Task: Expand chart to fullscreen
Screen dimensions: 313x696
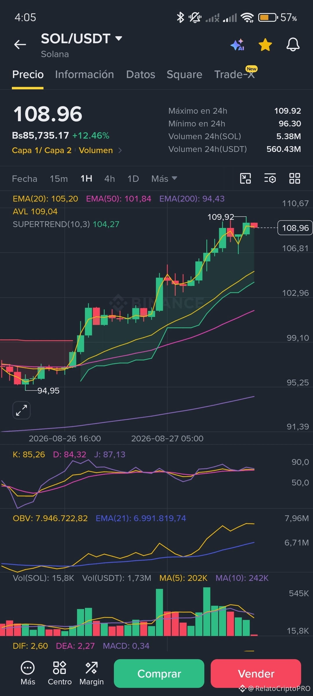Action: pos(21,410)
